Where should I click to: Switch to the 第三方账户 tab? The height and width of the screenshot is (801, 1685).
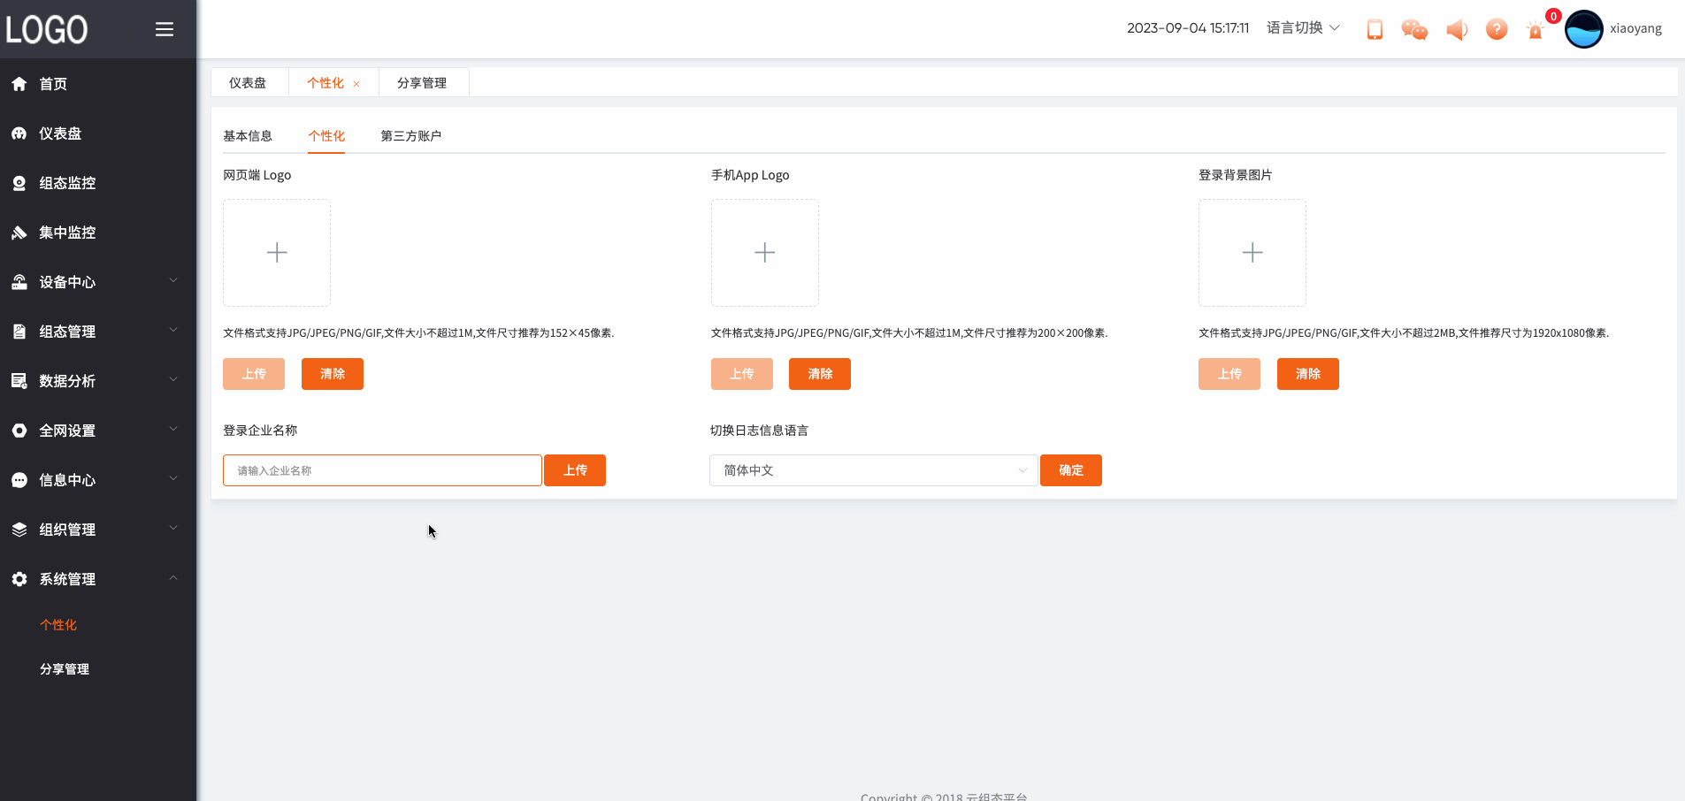pos(410,136)
